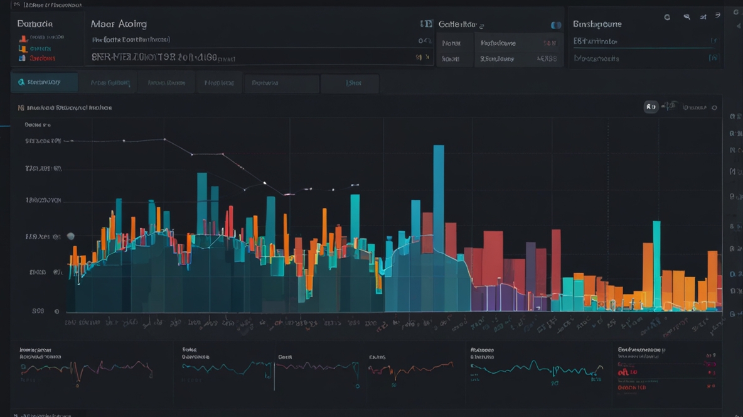Viewport: 743px width, 417px height.
Task: Click the orange legend icon in the left panel
Action: [x=22, y=48]
